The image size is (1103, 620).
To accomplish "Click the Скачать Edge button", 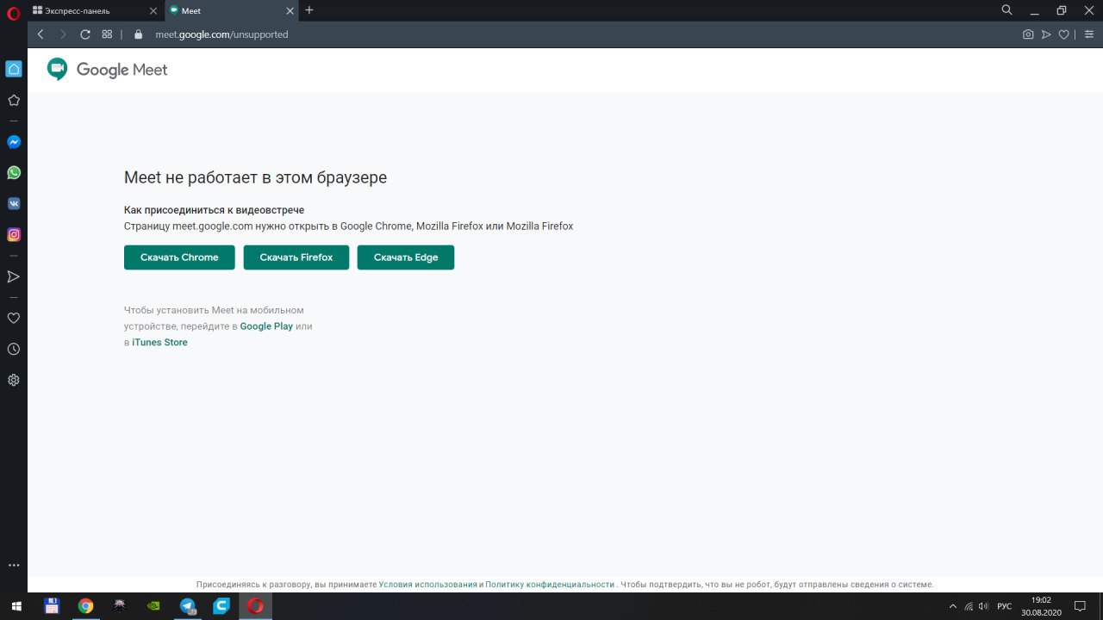I will click(406, 257).
